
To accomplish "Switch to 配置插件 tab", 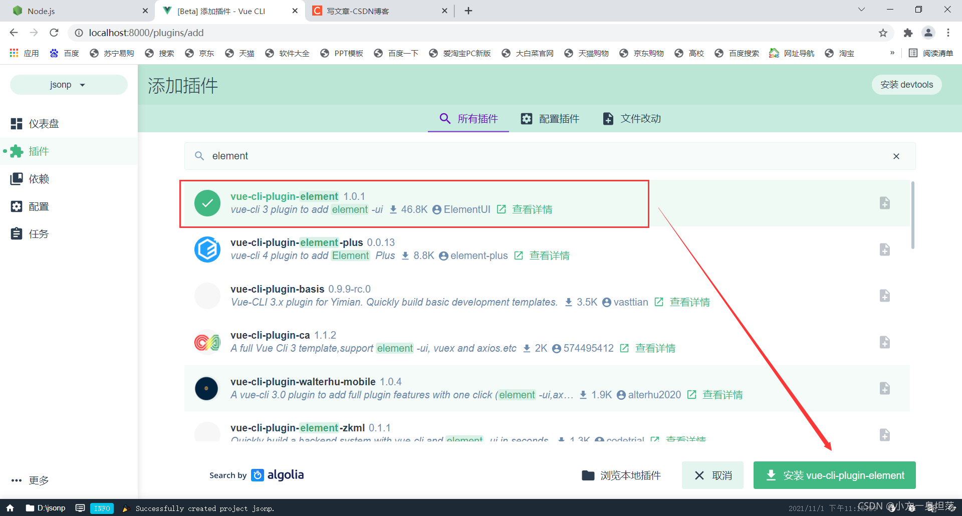I will pyautogui.click(x=550, y=119).
